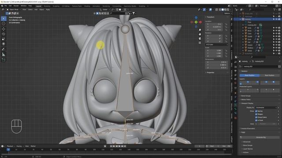Click the Rigify Generate Rig icon button

(241, 137)
